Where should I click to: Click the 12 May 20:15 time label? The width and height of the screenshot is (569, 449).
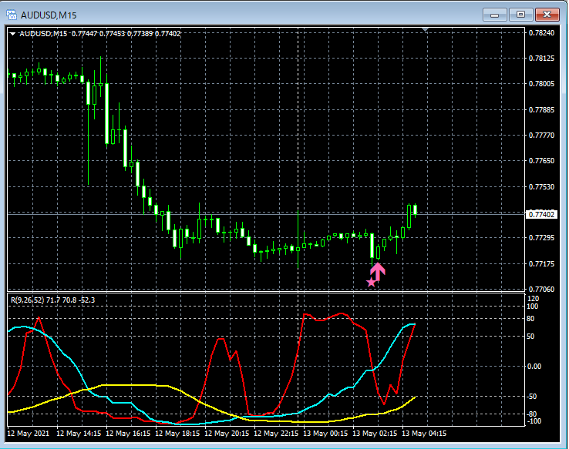227,434
